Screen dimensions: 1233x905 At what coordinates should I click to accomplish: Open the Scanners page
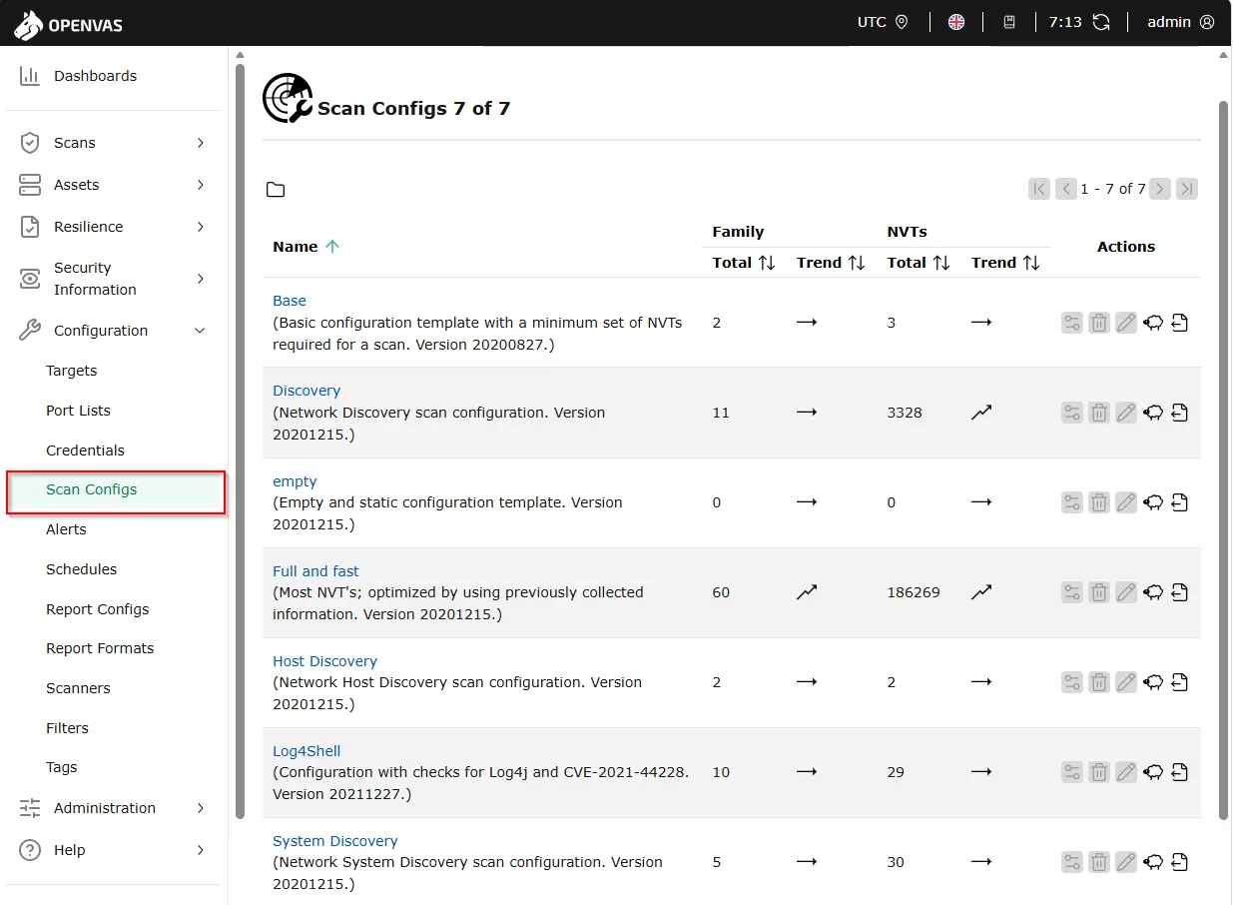pos(78,688)
